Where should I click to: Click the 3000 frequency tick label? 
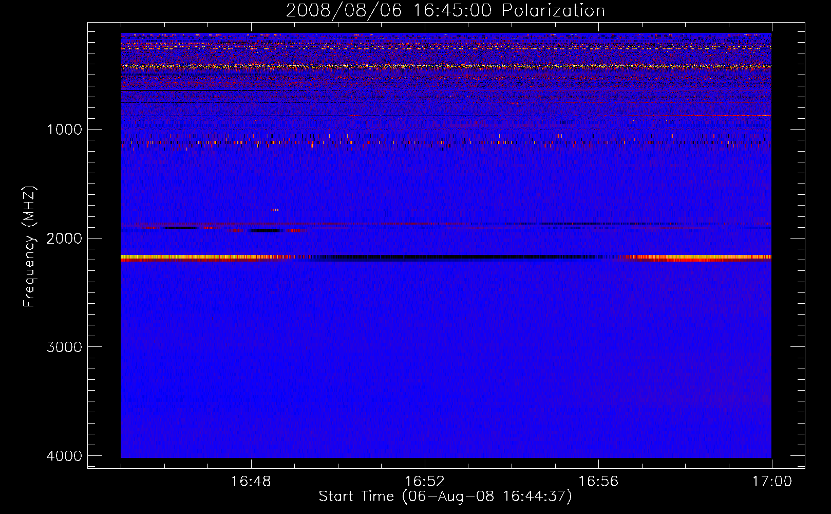64,347
